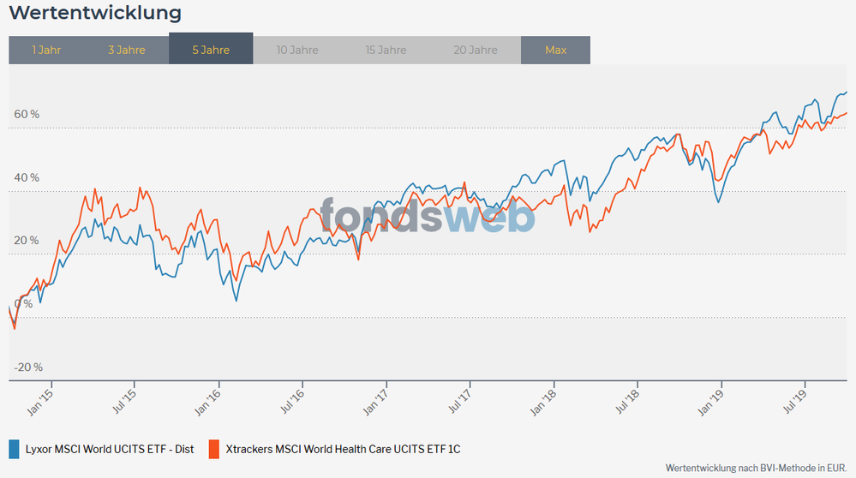Click the fondsweb watermark logo
The image size is (856, 478).
[x=428, y=215]
